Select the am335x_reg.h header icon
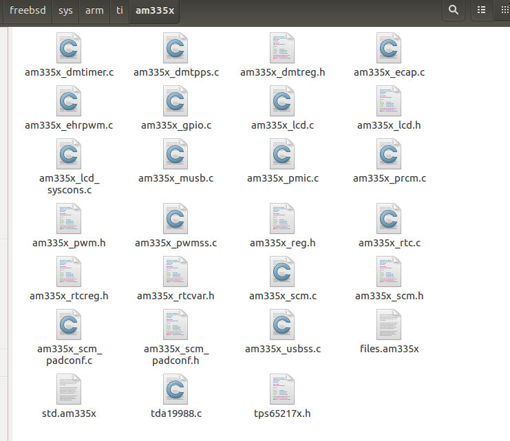This screenshot has width=510, height=441. [x=282, y=219]
